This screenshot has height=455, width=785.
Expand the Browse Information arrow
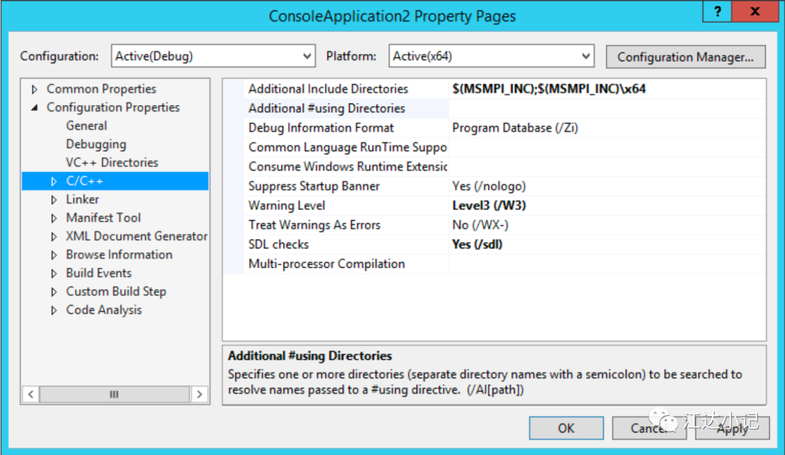54,255
